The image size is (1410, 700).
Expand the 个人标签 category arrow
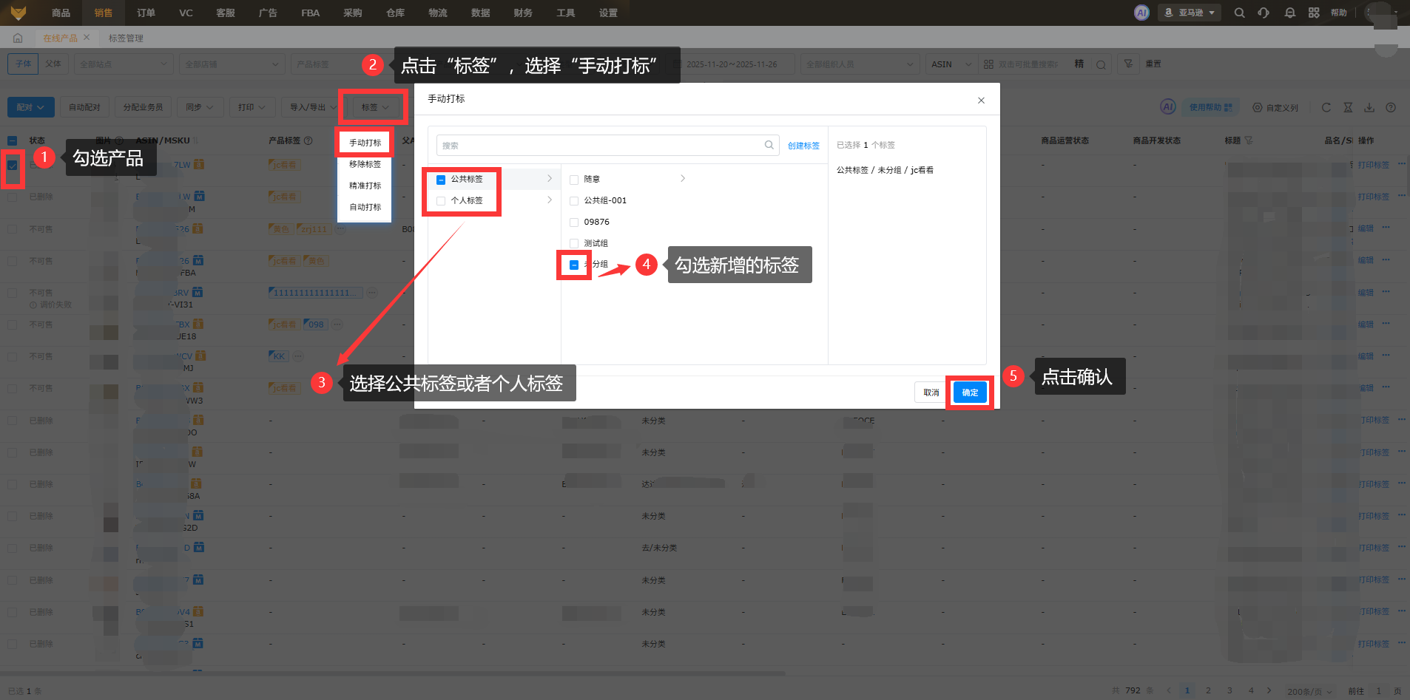[x=550, y=200]
